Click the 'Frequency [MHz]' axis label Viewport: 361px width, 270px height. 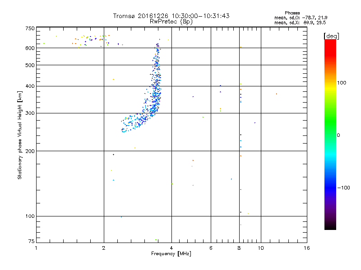click(x=171, y=254)
